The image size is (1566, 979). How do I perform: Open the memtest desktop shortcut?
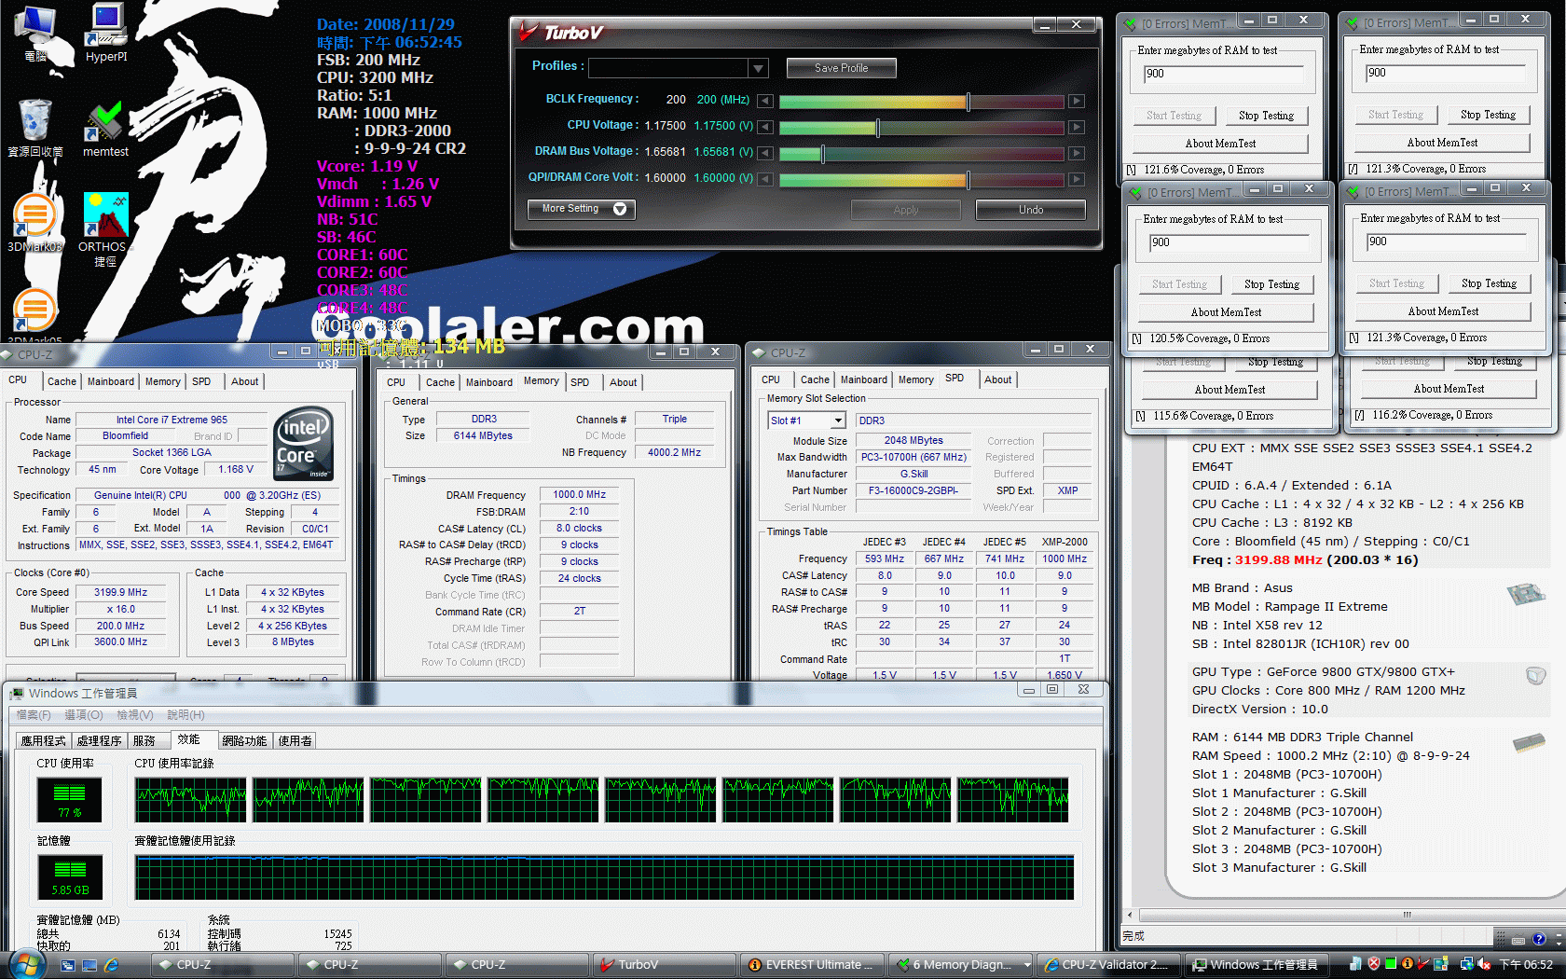click(x=105, y=129)
